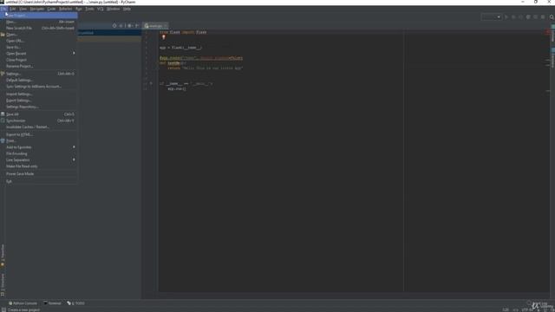Open the Window menu
Image resolution: width=555 pixels, height=312 pixels.
(114, 9)
